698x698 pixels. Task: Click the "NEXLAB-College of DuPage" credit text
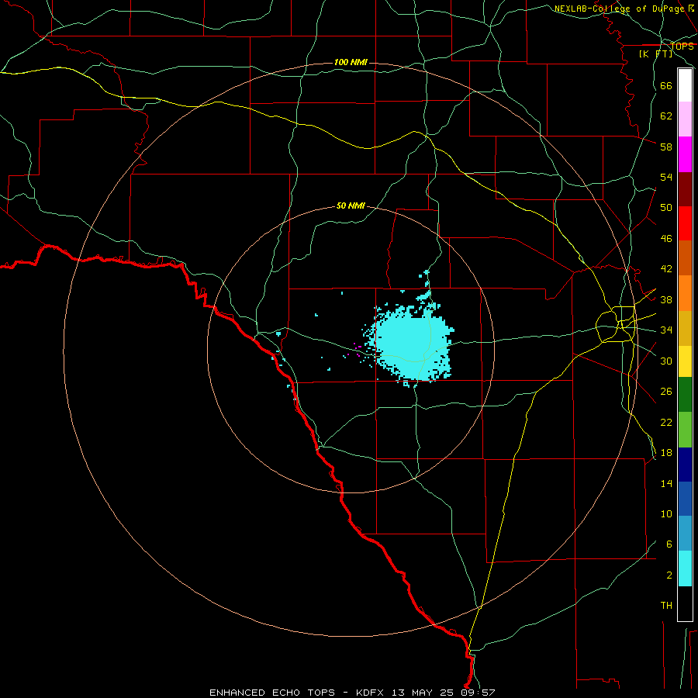click(620, 9)
